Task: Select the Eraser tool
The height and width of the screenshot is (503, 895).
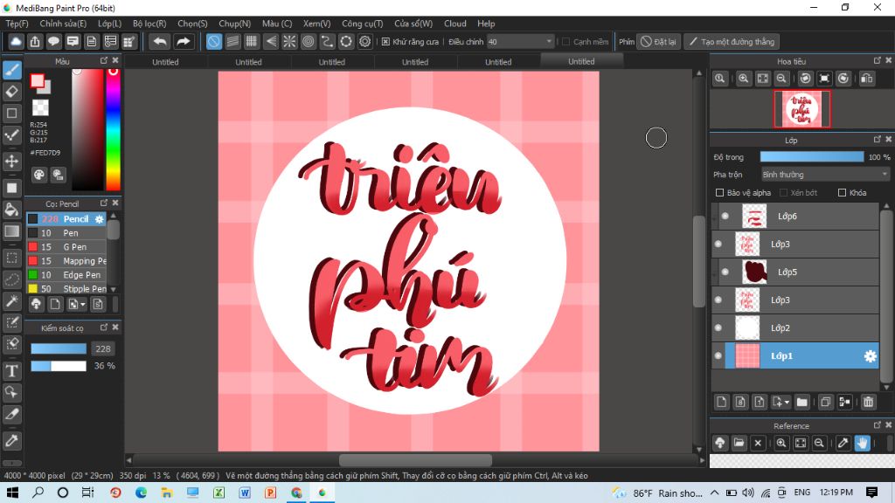Action: click(12, 91)
